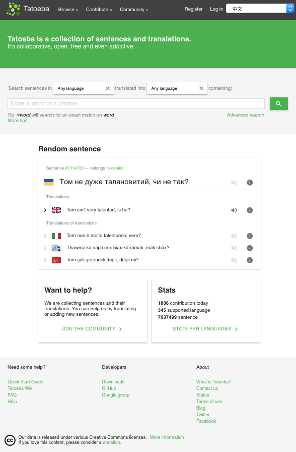Open the Browse menu
This screenshot has width=296, height=452.
68,10
